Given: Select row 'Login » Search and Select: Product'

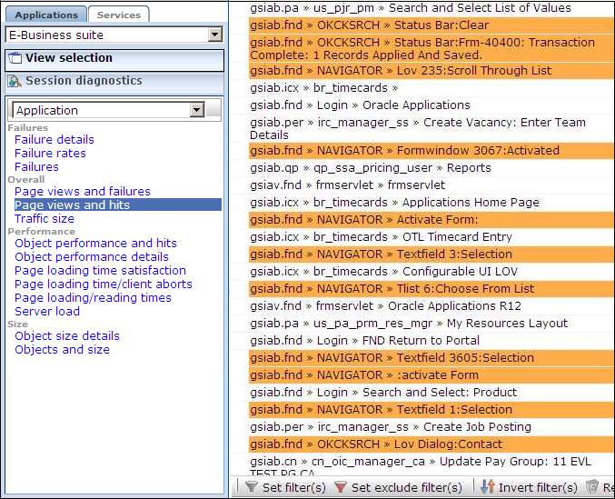Looking at the screenshot, I should [x=431, y=393].
